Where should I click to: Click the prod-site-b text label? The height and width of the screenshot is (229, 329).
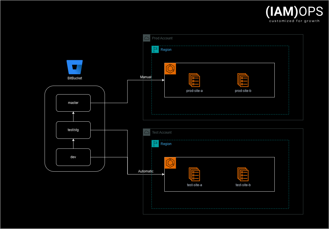coord(243,91)
